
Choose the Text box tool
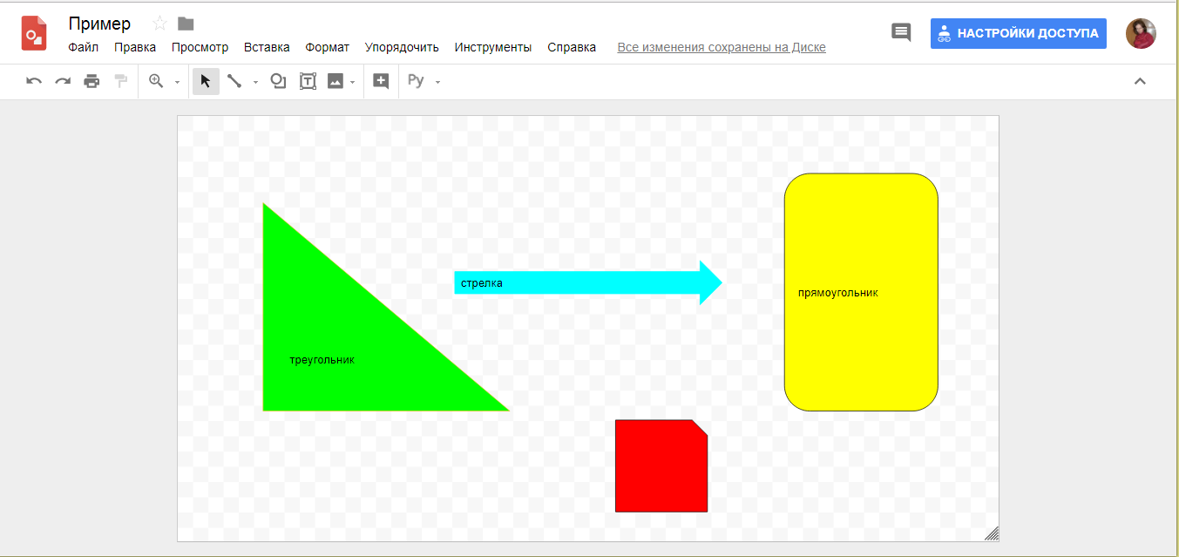(307, 80)
